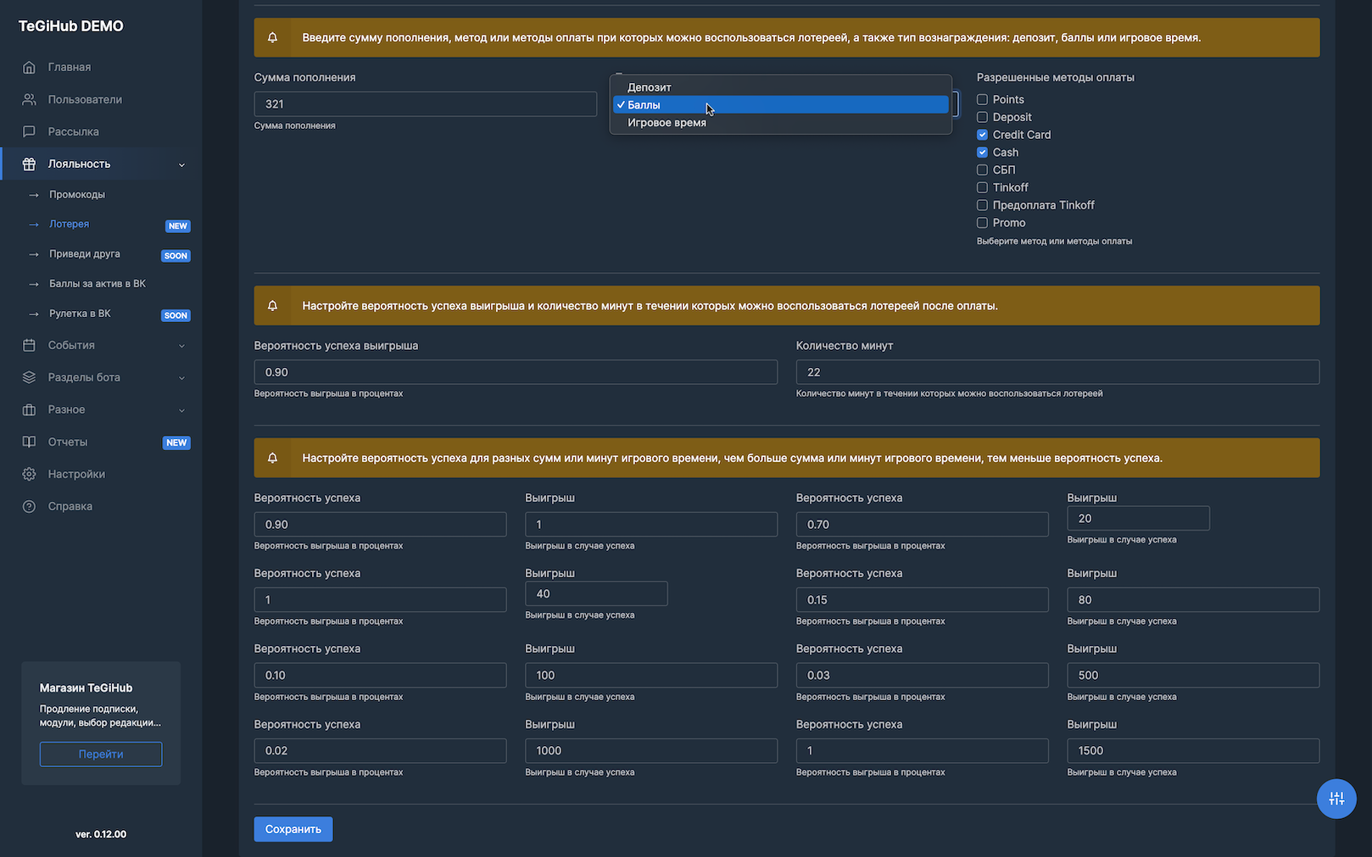Pick Игровое время from the dropdown

pos(780,122)
